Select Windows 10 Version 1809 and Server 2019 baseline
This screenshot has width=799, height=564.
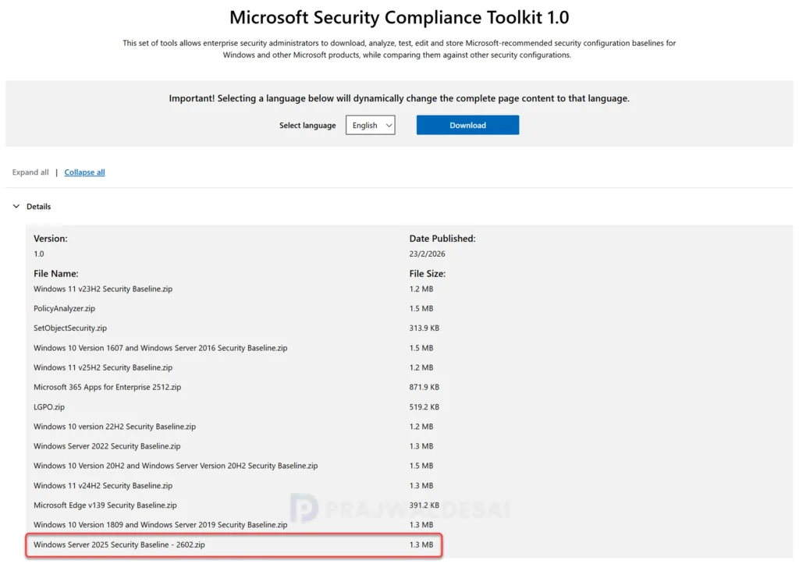(161, 525)
